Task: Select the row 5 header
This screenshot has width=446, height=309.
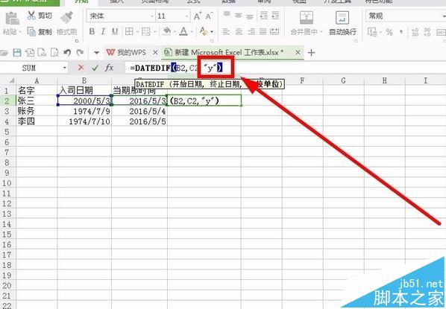Action: click(x=7, y=132)
